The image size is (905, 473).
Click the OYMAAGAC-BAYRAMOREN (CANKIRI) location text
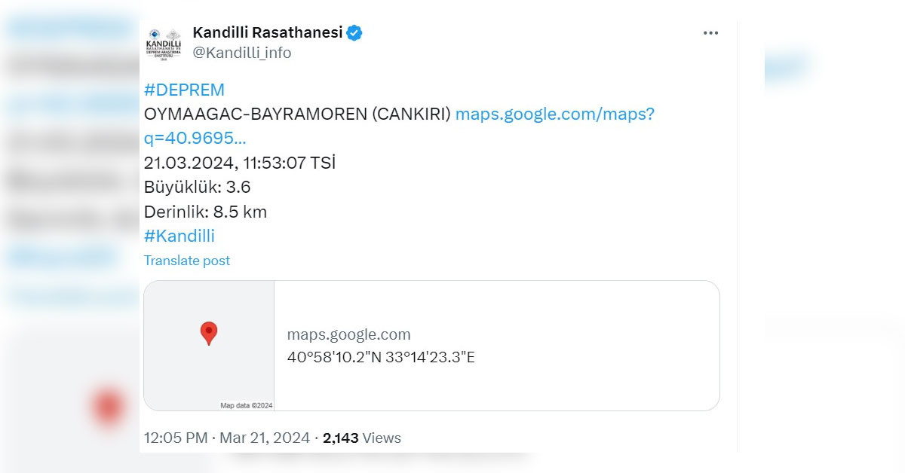[297, 114]
